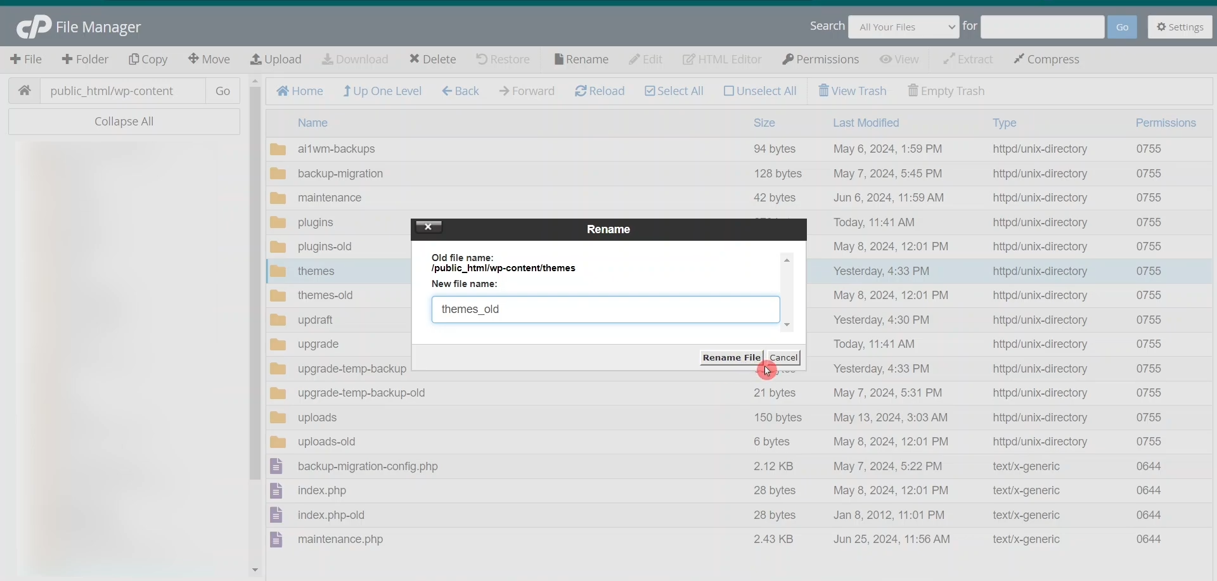Sort files by Last Modified column
Image resolution: width=1217 pixels, height=581 pixels.
[866, 123]
